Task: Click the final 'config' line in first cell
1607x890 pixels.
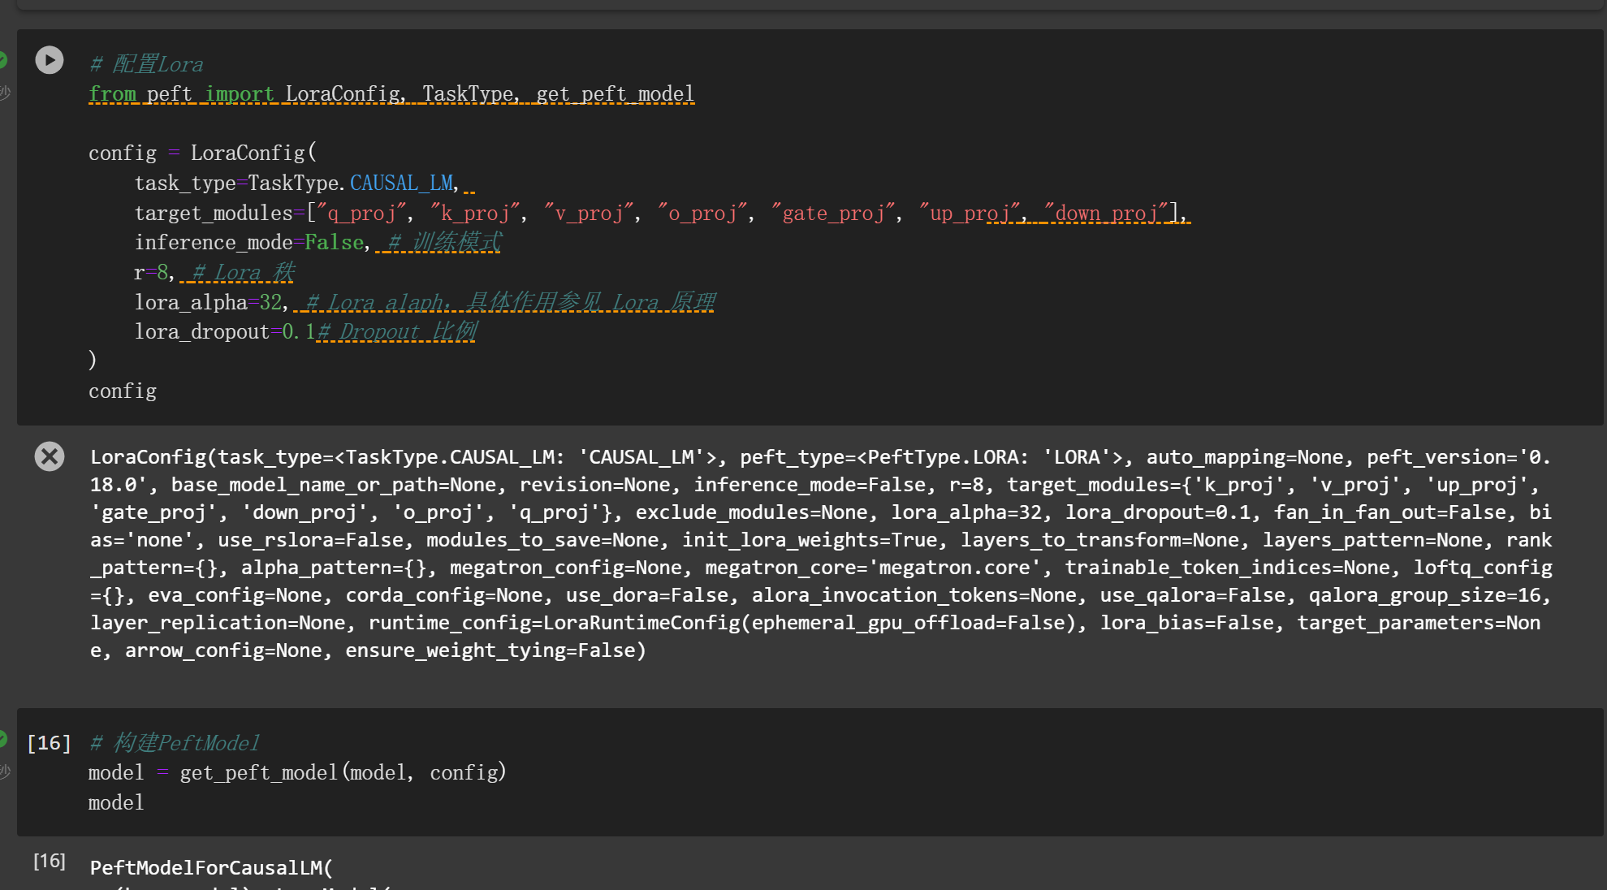Action: pyautogui.click(x=123, y=391)
